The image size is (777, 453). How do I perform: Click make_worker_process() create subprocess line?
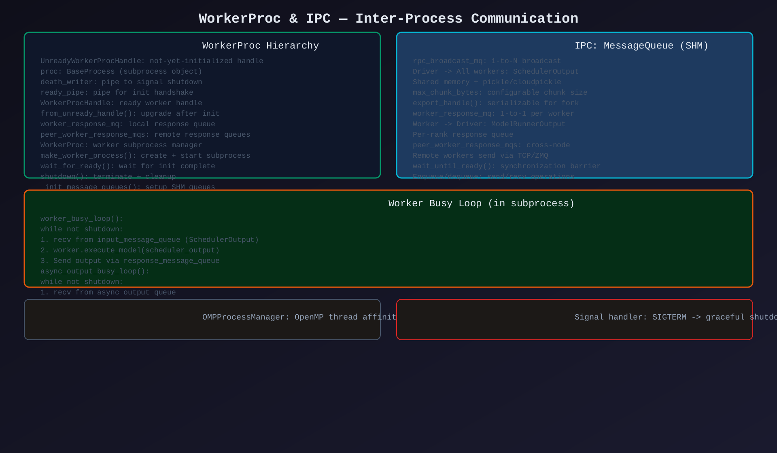pos(145,156)
